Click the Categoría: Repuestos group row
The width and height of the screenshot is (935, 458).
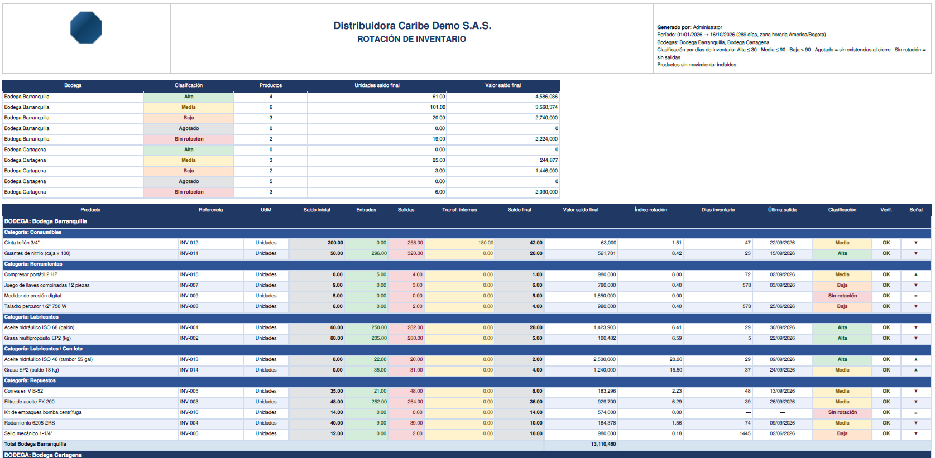[467, 380]
